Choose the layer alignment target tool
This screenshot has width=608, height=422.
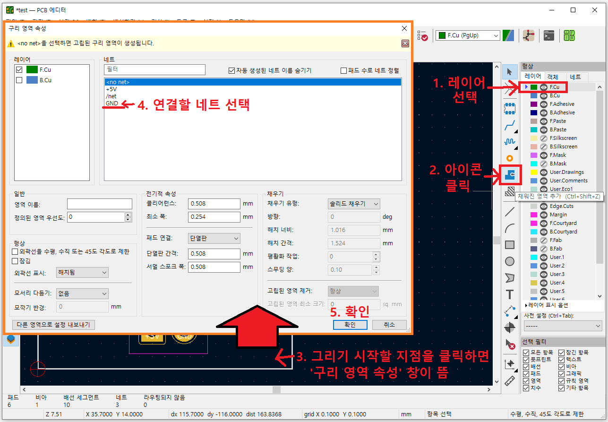(509, 327)
